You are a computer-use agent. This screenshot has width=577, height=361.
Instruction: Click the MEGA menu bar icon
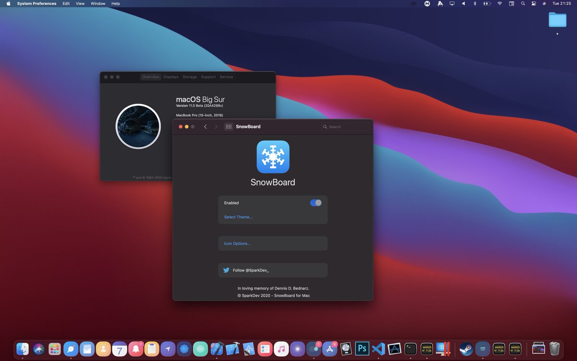(427, 3)
